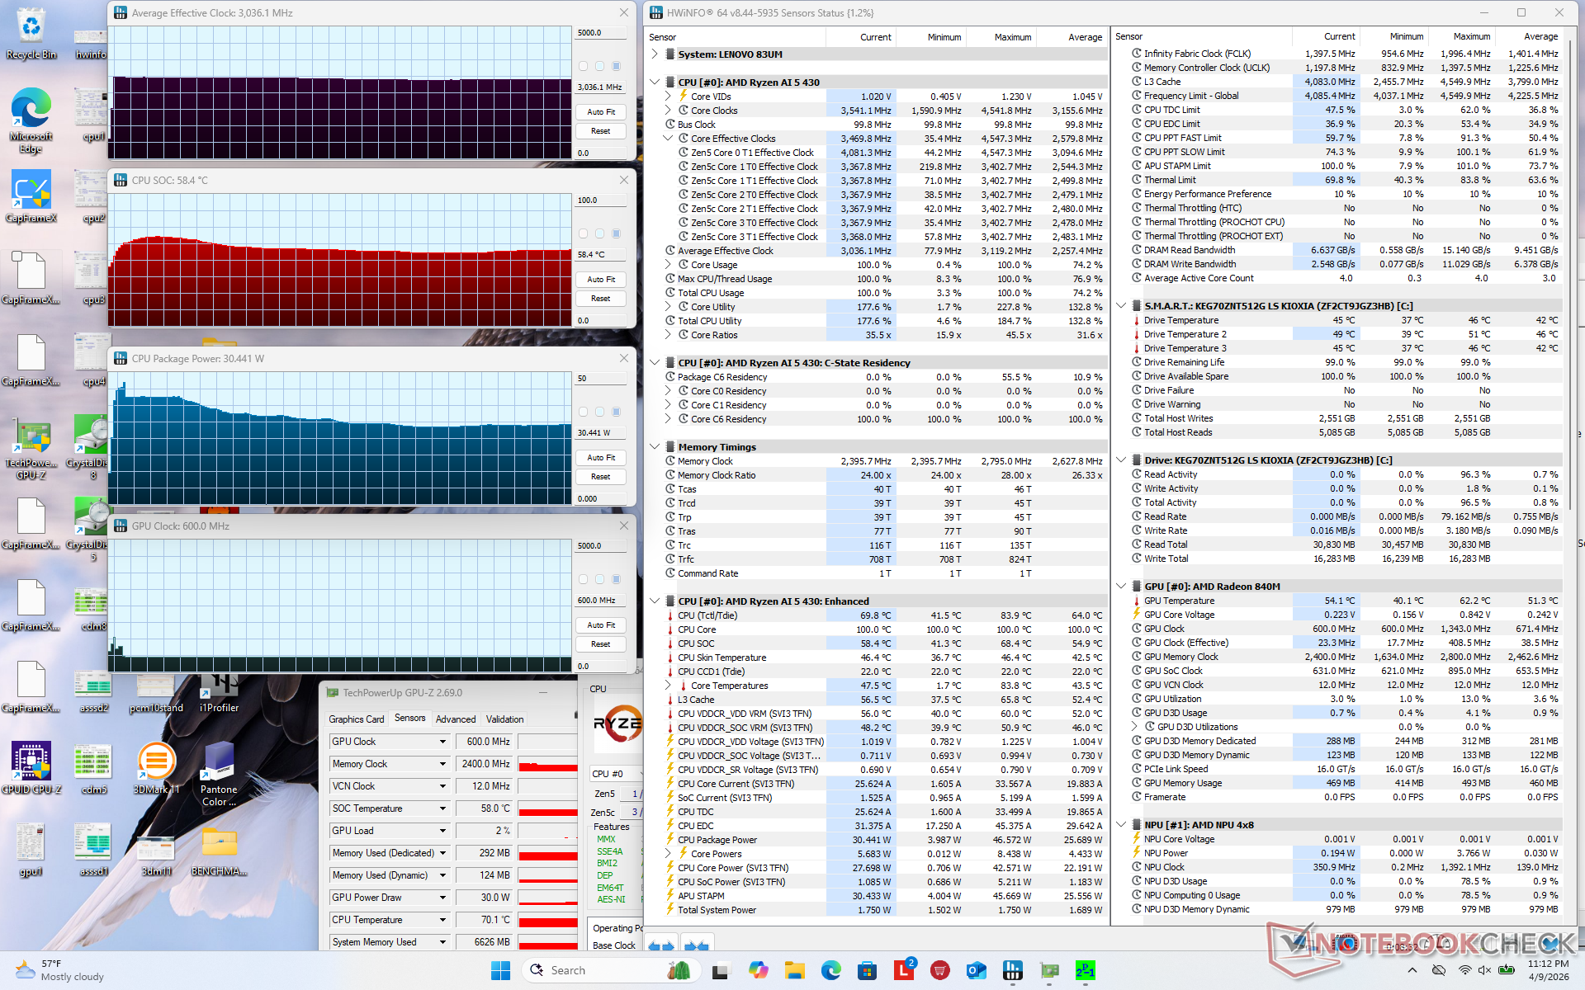Switch to the Advanced tab in GPU-Z

[x=456, y=719]
